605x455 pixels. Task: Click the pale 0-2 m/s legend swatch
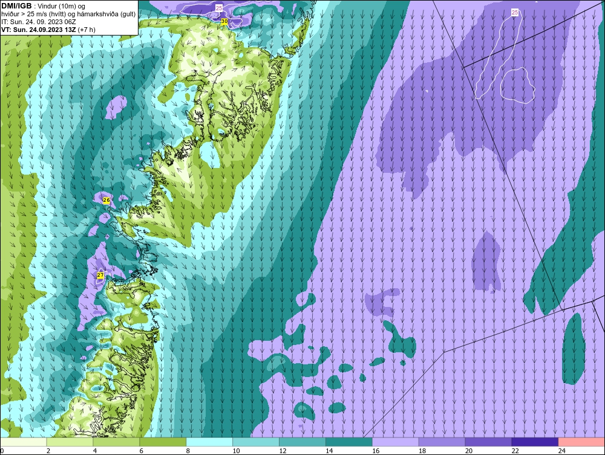[24, 442]
